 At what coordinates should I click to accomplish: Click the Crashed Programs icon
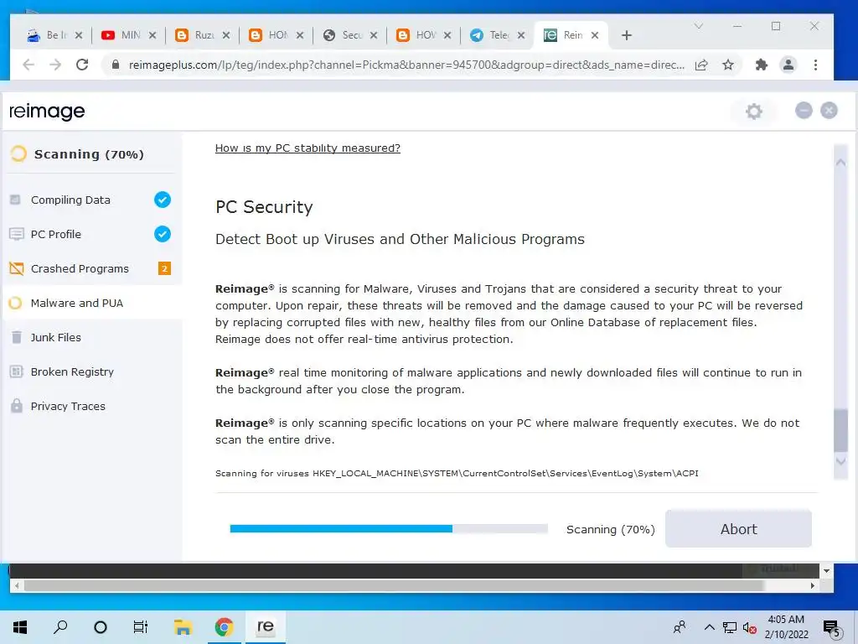tap(17, 269)
